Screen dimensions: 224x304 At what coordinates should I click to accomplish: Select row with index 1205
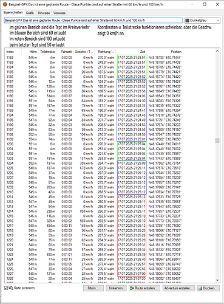pyautogui.click(x=94, y=168)
